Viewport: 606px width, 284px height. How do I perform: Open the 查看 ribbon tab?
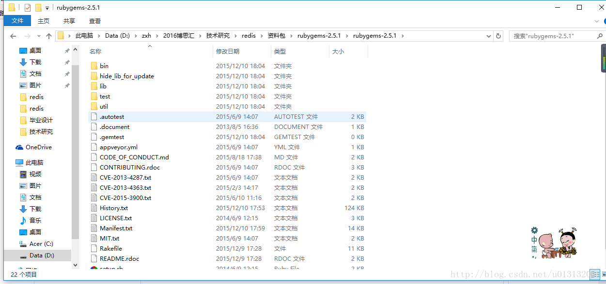pyautogui.click(x=95, y=21)
